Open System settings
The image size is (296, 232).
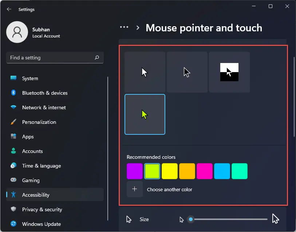[55, 78]
